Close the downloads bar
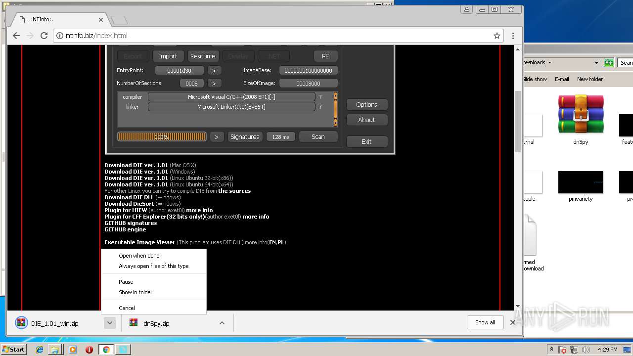 point(513,322)
